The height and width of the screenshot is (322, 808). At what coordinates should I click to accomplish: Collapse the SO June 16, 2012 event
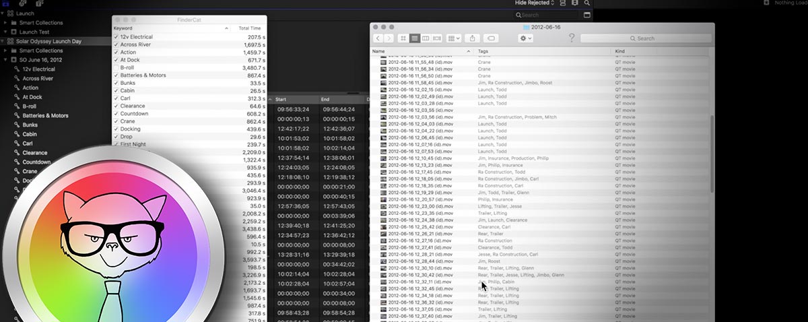5,60
